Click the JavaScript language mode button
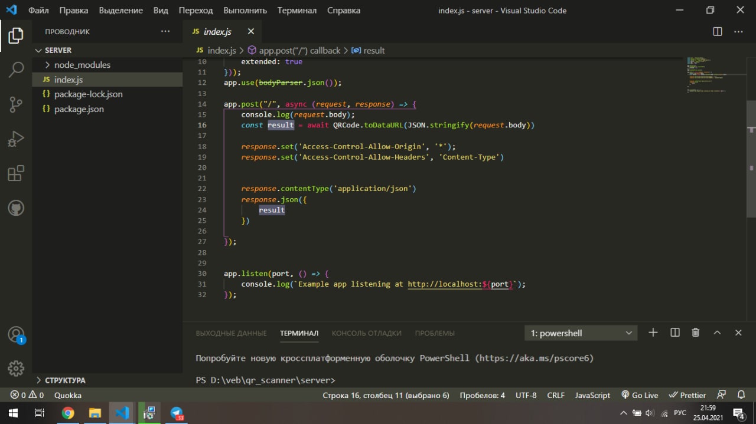The image size is (756, 424). pos(592,395)
